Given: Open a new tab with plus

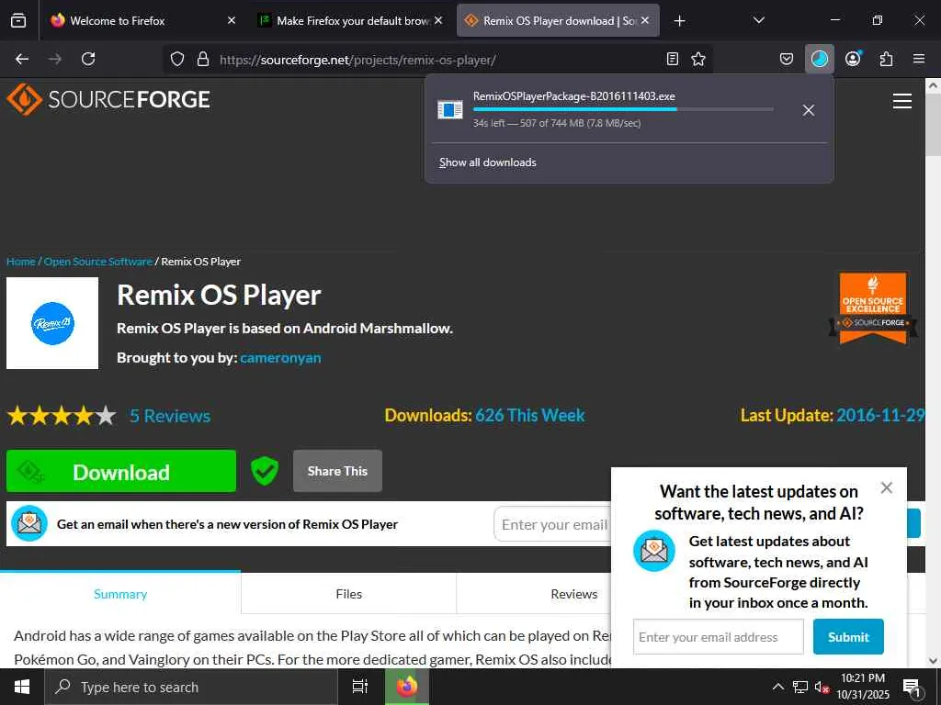Looking at the screenshot, I should (679, 21).
